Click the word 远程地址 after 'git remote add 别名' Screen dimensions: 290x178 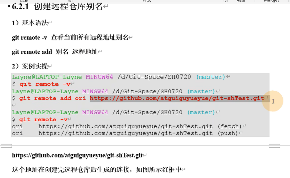[85, 52]
